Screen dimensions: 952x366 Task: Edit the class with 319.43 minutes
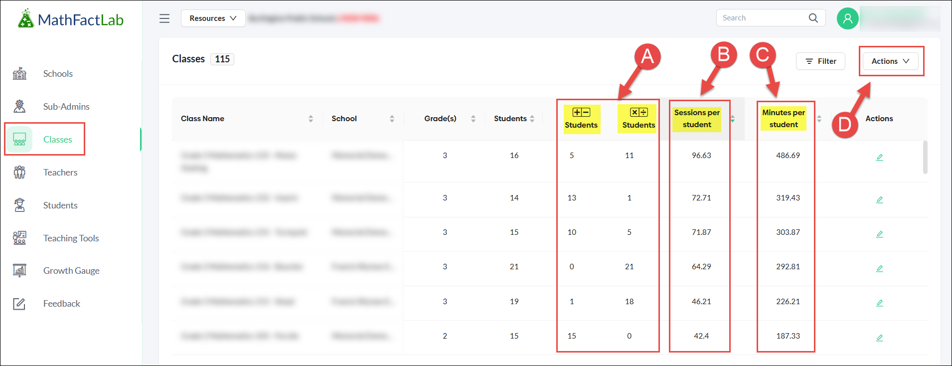point(880,200)
